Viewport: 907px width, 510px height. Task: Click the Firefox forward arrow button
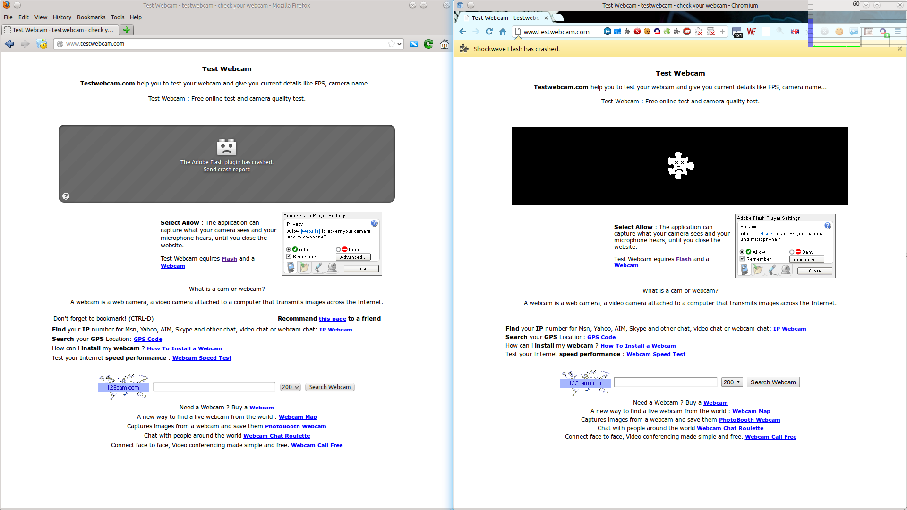coord(25,44)
